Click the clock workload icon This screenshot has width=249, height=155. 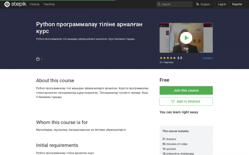[38, 59]
